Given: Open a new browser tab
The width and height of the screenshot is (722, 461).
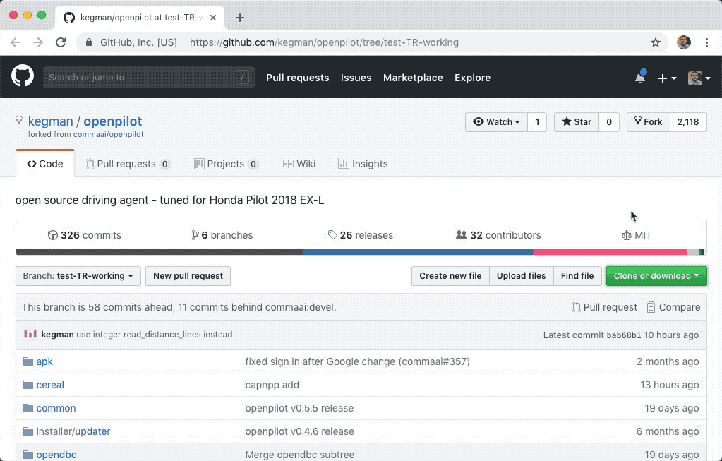Looking at the screenshot, I should tap(239, 18).
